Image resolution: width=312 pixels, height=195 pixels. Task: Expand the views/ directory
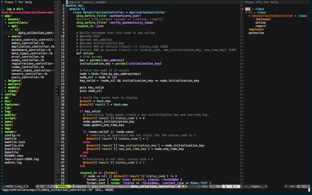coord(5,91)
